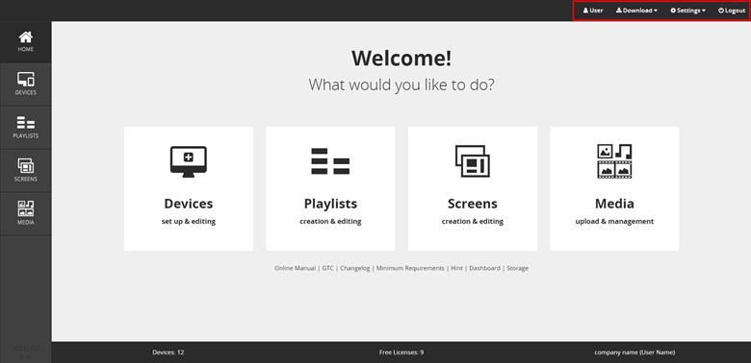Open the Online Manual link

pyautogui.click(x=295, y=269)
